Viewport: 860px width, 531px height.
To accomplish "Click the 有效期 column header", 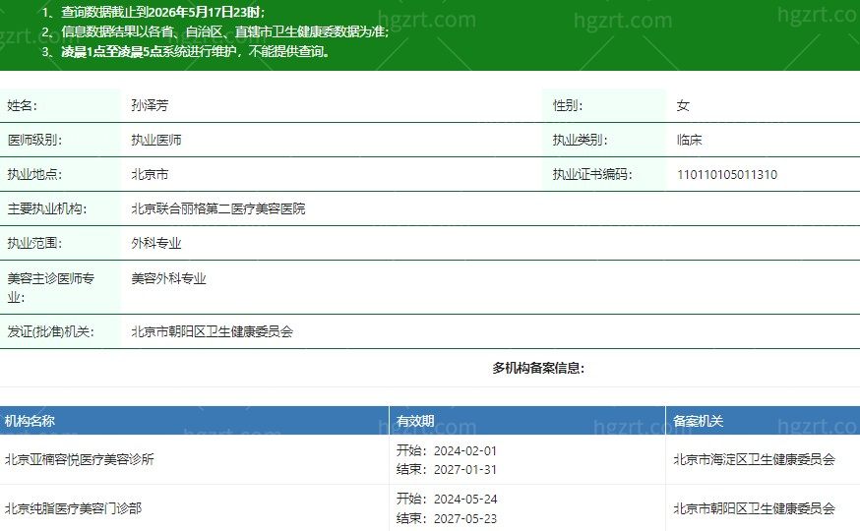I will click(x=415, y=421).
